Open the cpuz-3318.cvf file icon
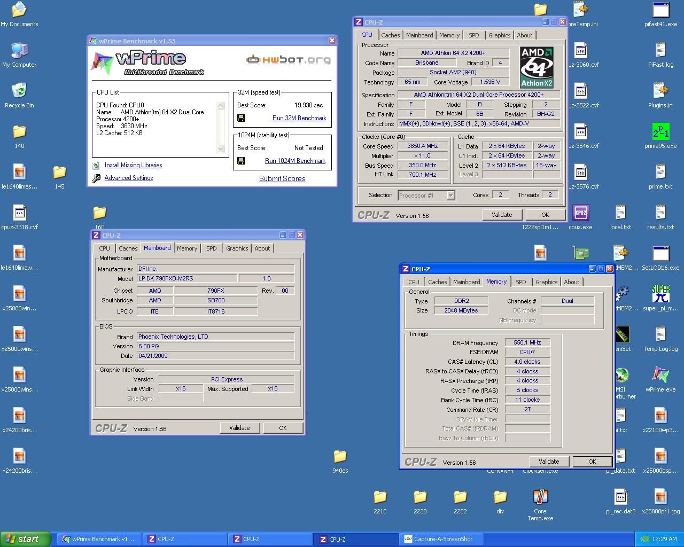This screenshot has height=547, width=684. pos(19,217)
